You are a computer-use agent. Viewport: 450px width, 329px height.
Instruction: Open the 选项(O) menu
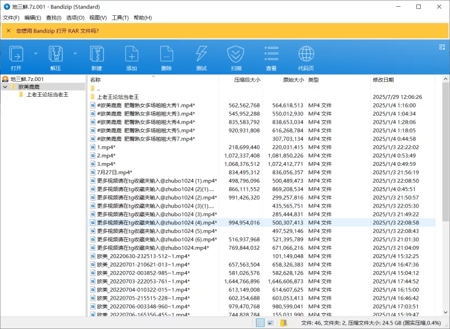coord(75,18)
